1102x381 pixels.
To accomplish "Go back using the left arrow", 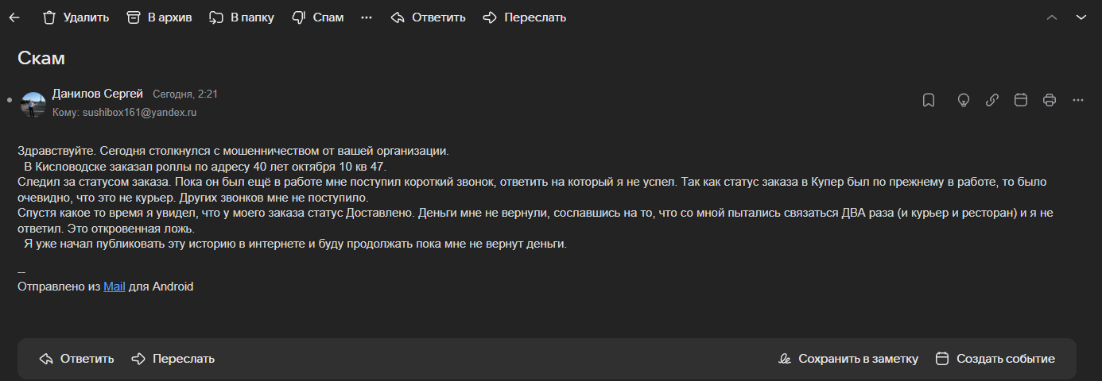I will [x=14, y=17].
